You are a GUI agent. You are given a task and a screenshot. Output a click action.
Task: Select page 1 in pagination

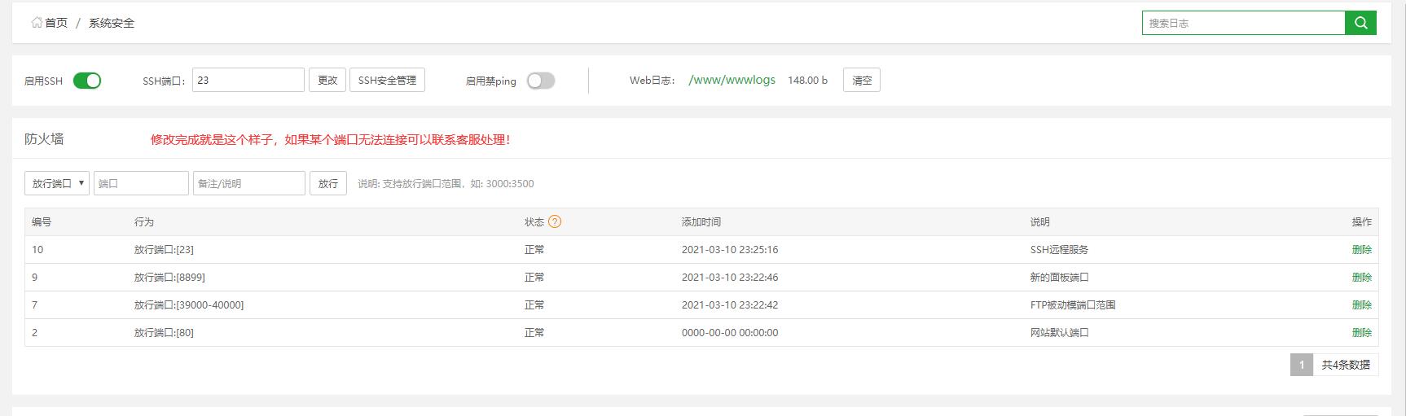tap(1302, 365)
